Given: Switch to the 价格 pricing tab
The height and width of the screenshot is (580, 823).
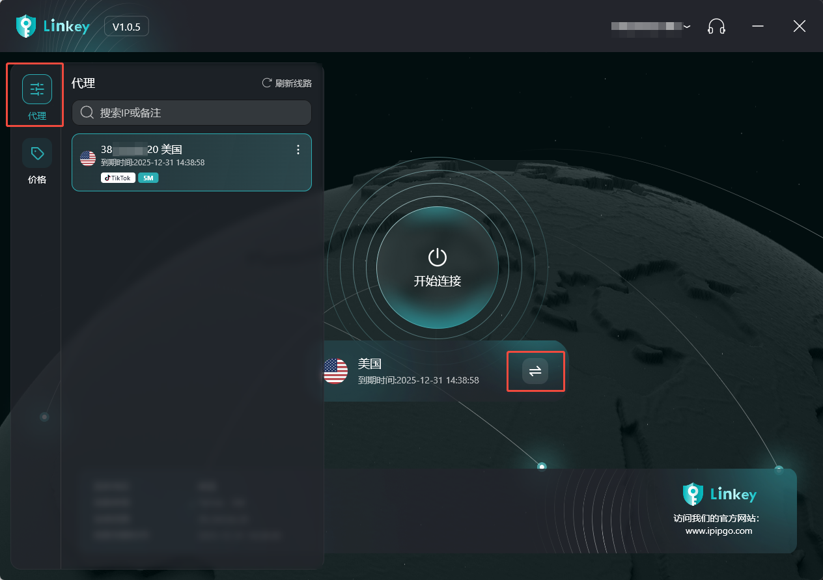Looking at the screenshot, I should [x=37, y=160].
